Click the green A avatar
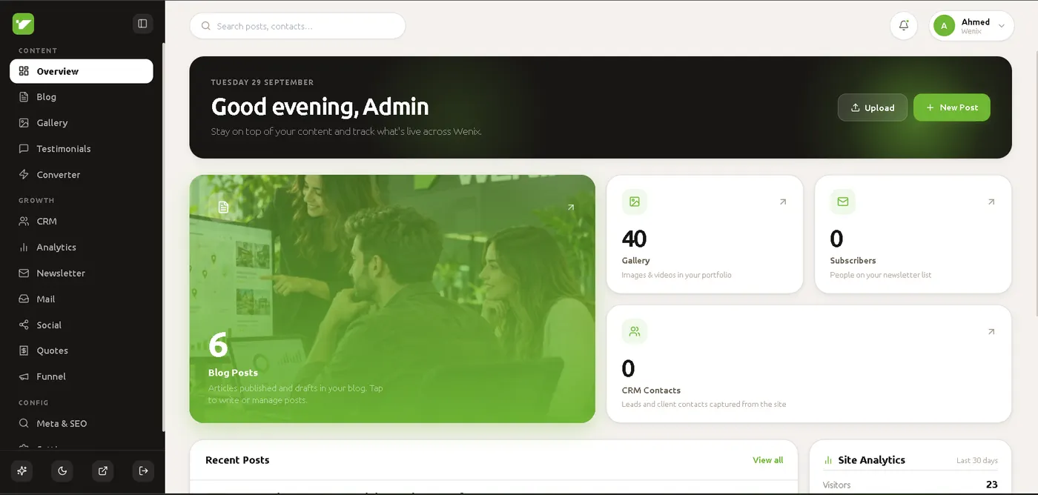Image resolution: width=1038 pixels, height=495 pixels. click(x=944, y=26)
